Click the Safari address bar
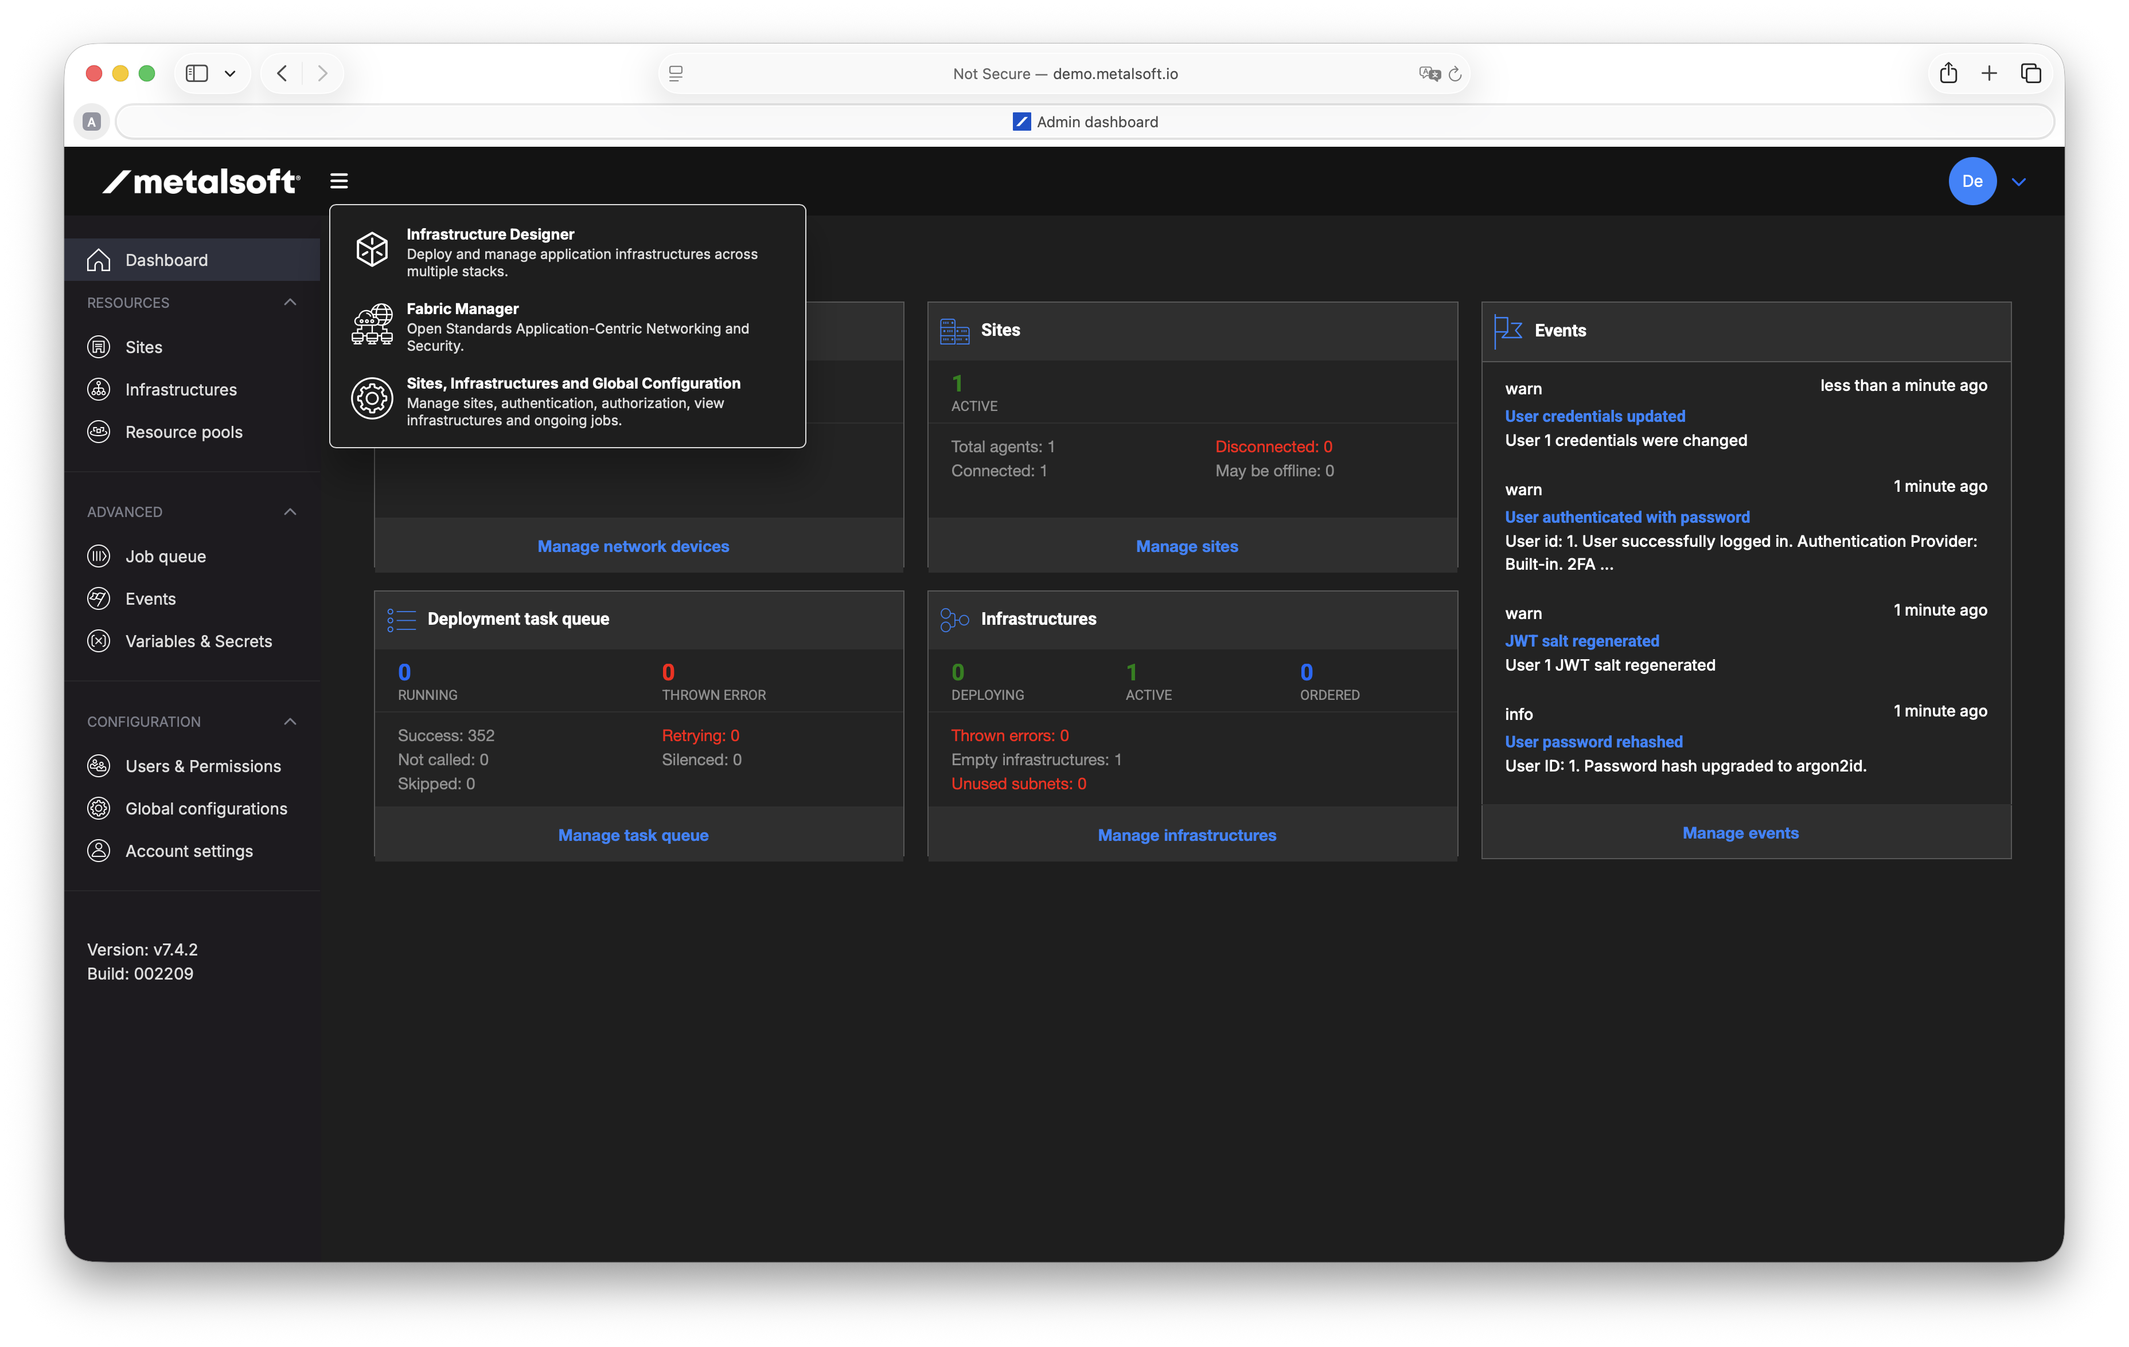2129x1347 pixels. [1064, 73]
